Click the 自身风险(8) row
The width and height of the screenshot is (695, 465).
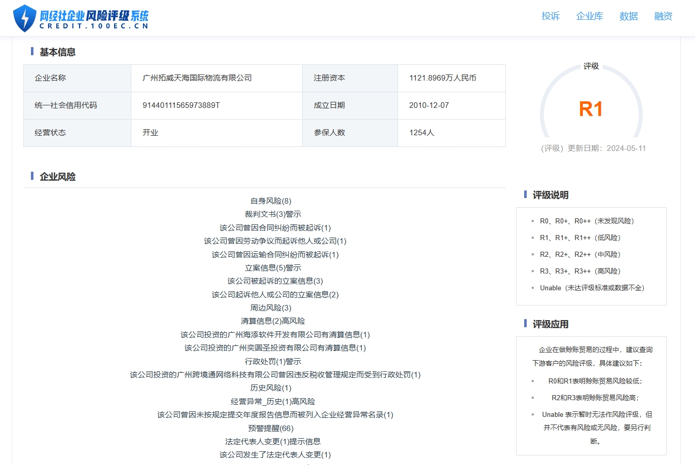pyautogui.click(x=271, y=201)
